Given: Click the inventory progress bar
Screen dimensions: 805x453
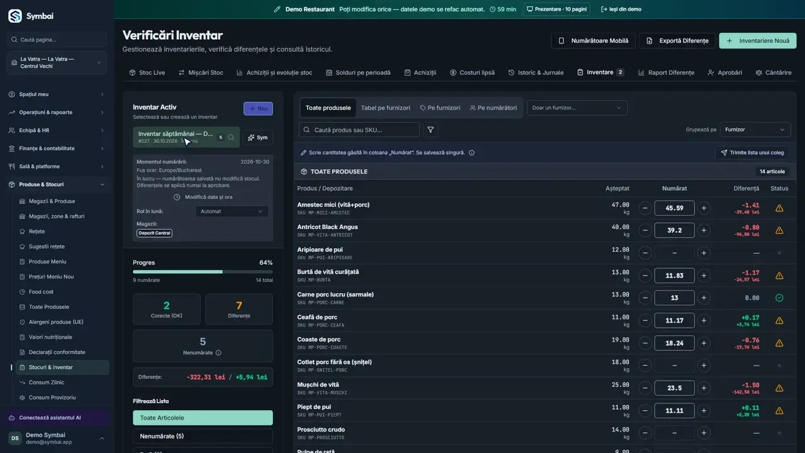Looking at the screenshot, I should click(203, 272).
